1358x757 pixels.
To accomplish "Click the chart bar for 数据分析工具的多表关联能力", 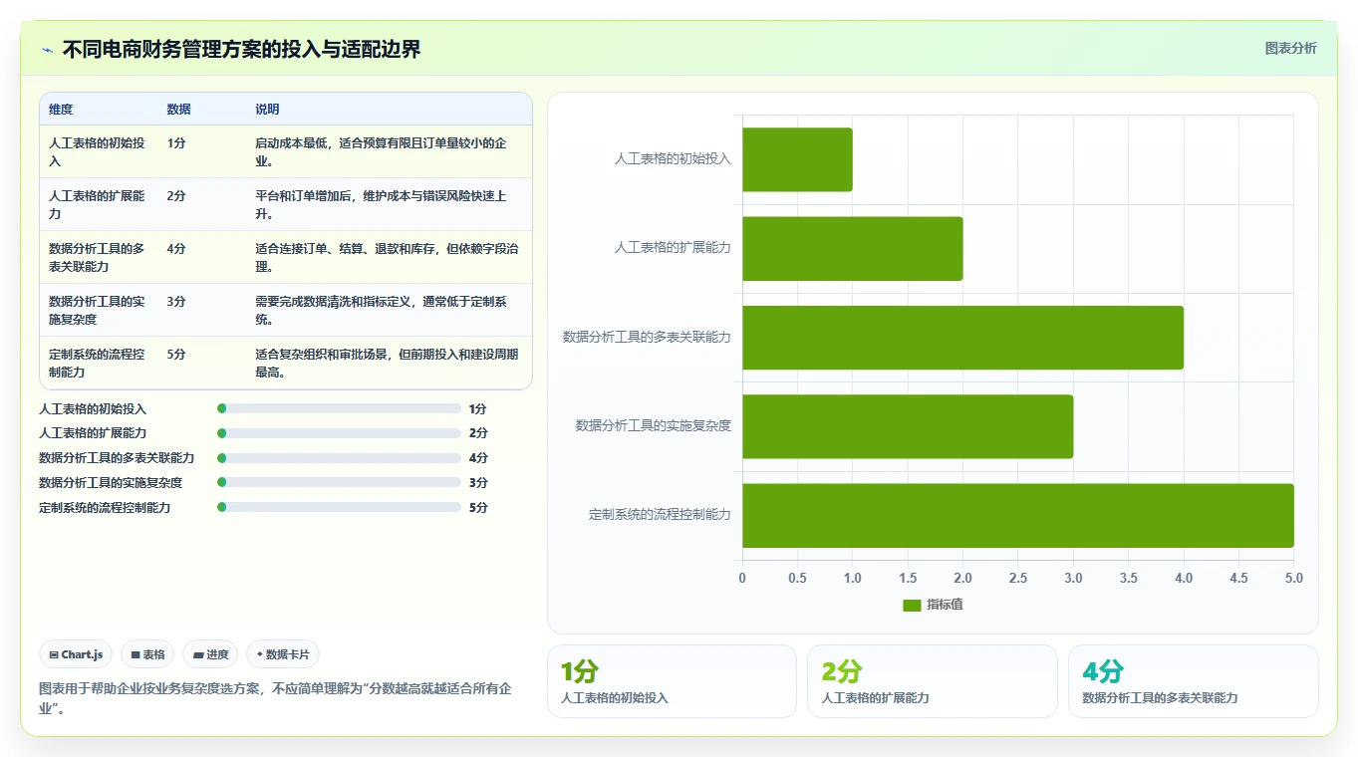I will [x=962, y=338].
